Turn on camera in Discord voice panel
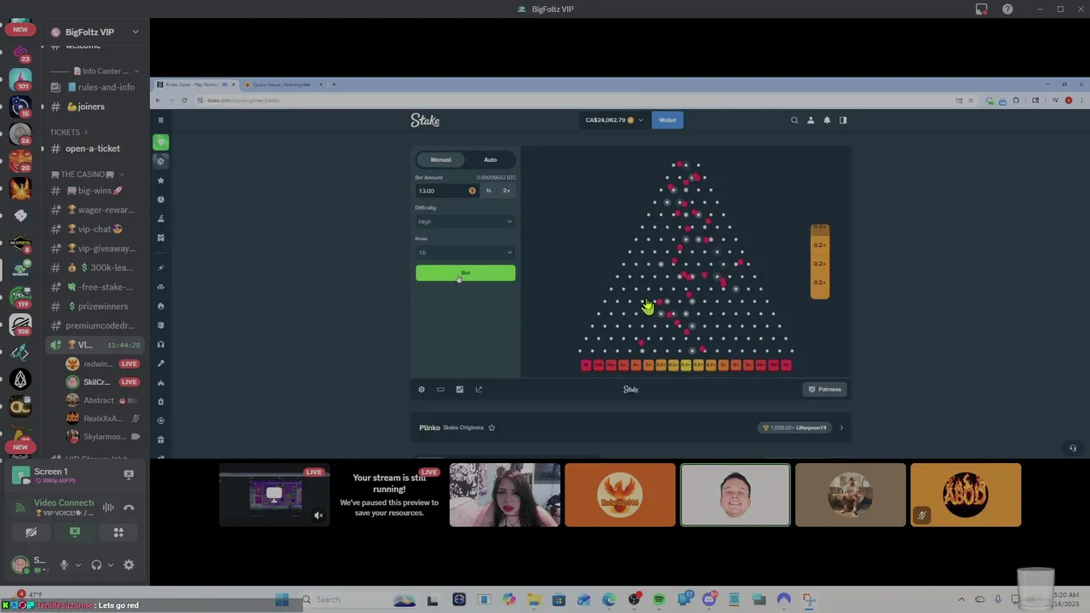 [31, 532]
